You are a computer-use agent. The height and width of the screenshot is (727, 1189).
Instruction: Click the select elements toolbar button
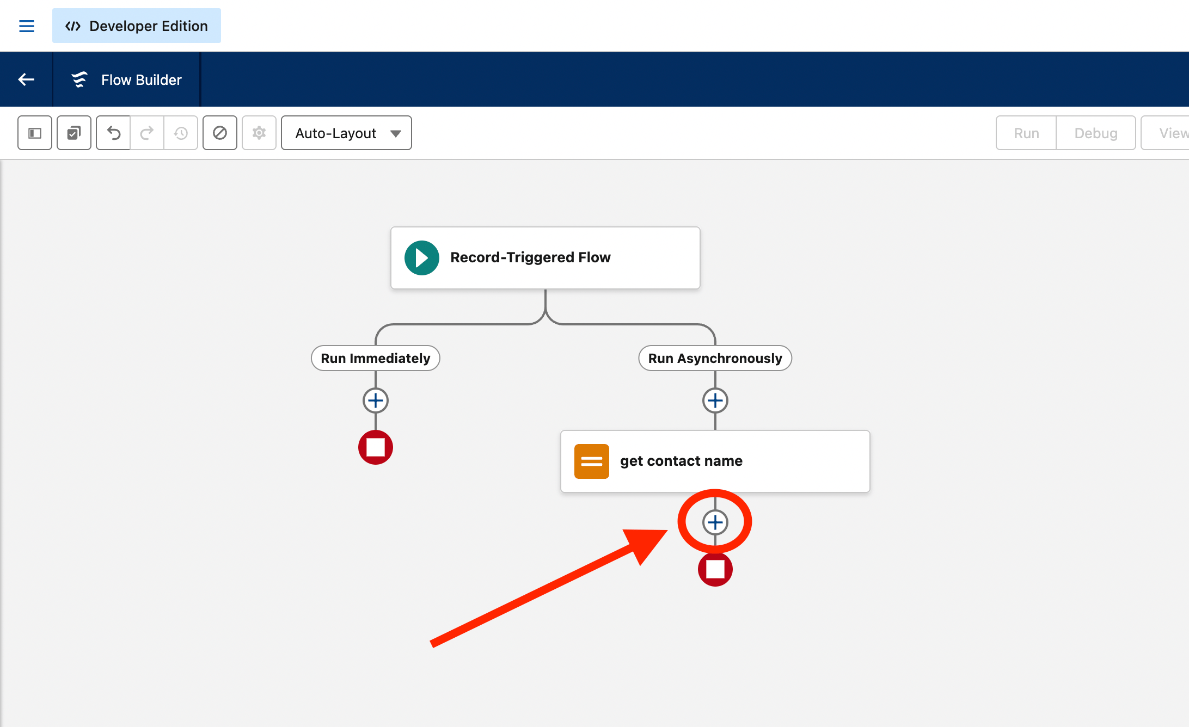(x=74, y=133)
